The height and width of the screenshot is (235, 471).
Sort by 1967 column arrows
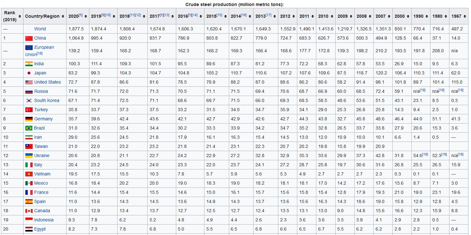(x=465, y=16)
